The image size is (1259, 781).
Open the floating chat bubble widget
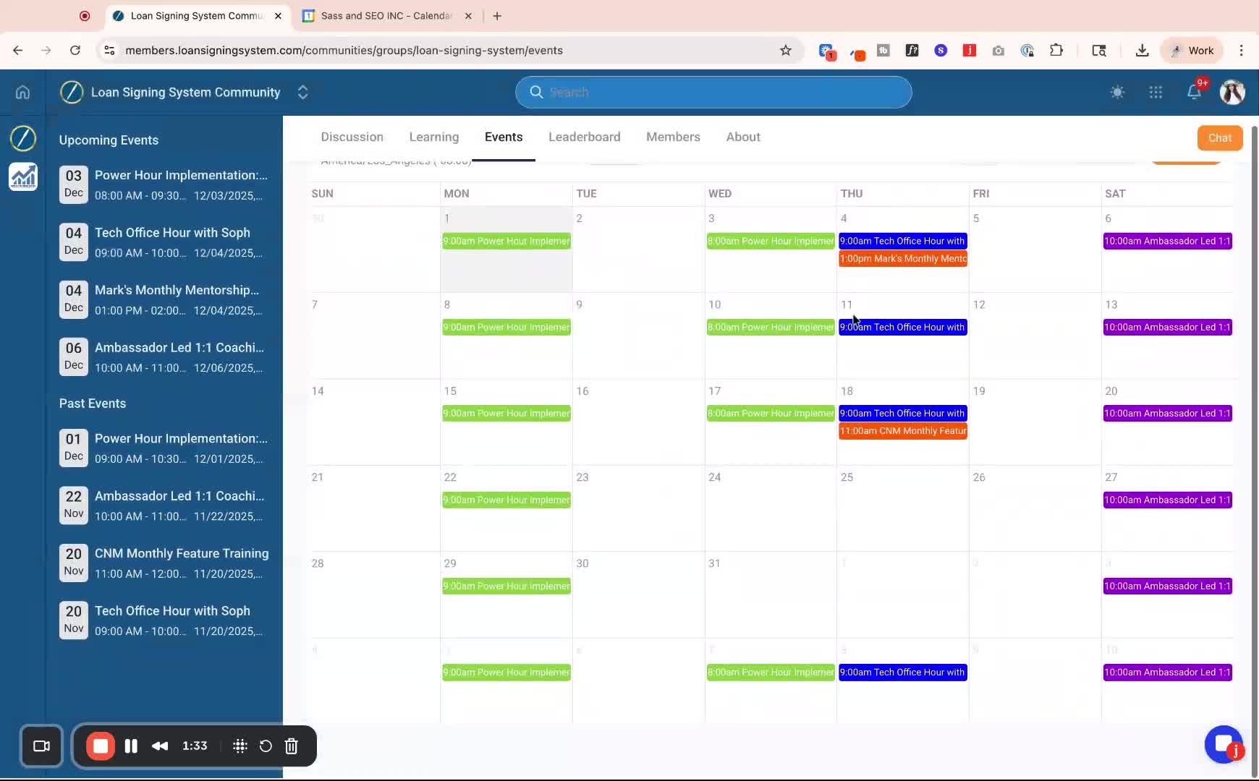(1224, 743)
